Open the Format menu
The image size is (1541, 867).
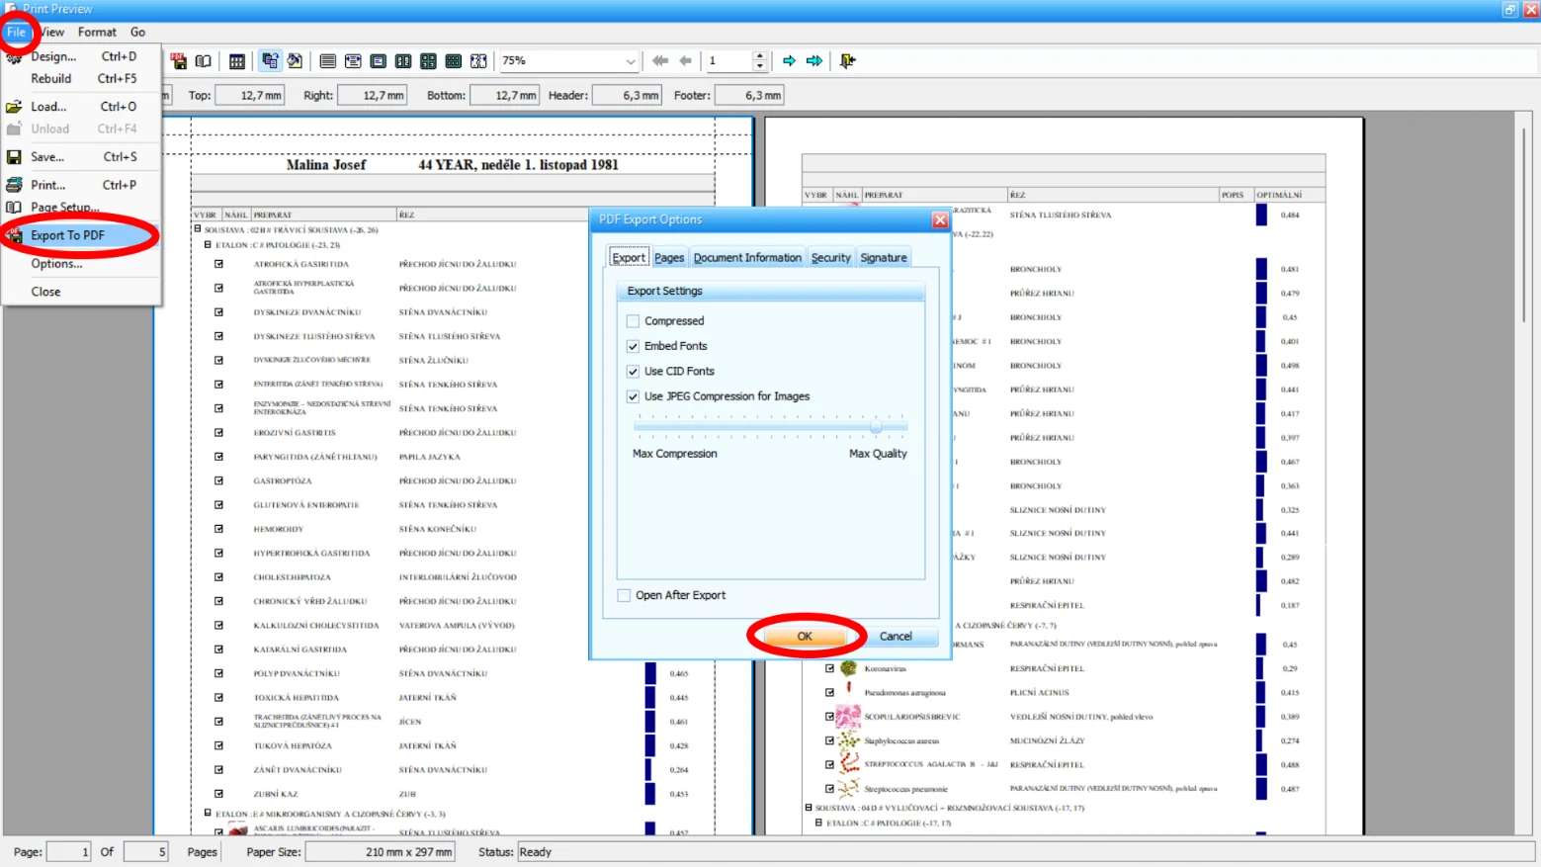(x=97, y=33)
